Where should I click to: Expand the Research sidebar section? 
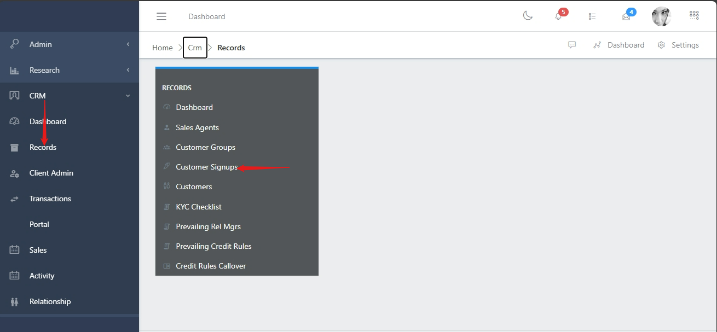tap(44, 70)
